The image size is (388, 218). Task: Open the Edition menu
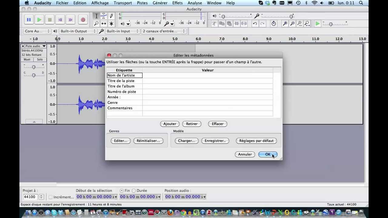80,3
